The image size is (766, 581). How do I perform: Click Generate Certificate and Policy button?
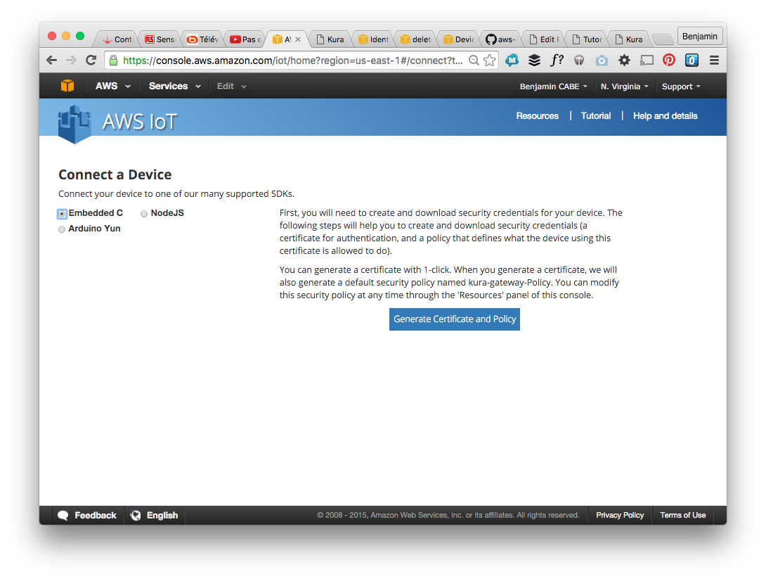[x=455, y=319]
